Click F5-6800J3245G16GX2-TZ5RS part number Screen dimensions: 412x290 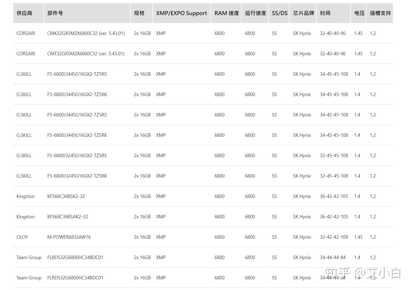coord(77,156)
